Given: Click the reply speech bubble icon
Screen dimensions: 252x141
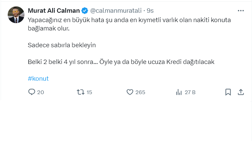Looking at the screenshot, I should (32, 92).
